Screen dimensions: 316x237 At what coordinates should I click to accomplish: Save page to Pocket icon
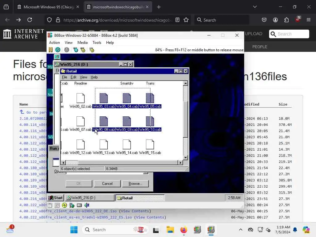point(264,20)
